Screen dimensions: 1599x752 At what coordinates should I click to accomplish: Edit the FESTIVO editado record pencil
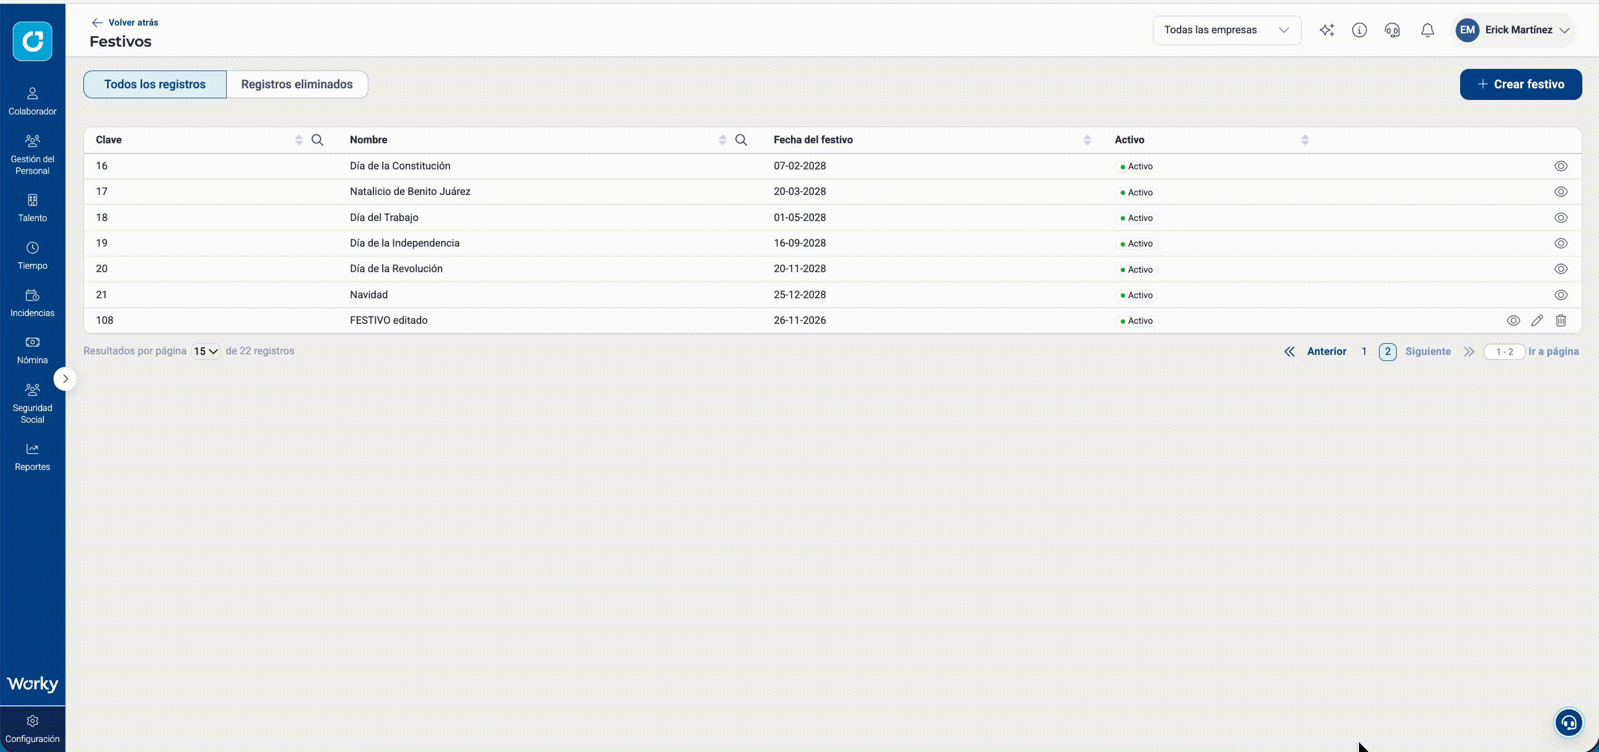click(1537, 321)
